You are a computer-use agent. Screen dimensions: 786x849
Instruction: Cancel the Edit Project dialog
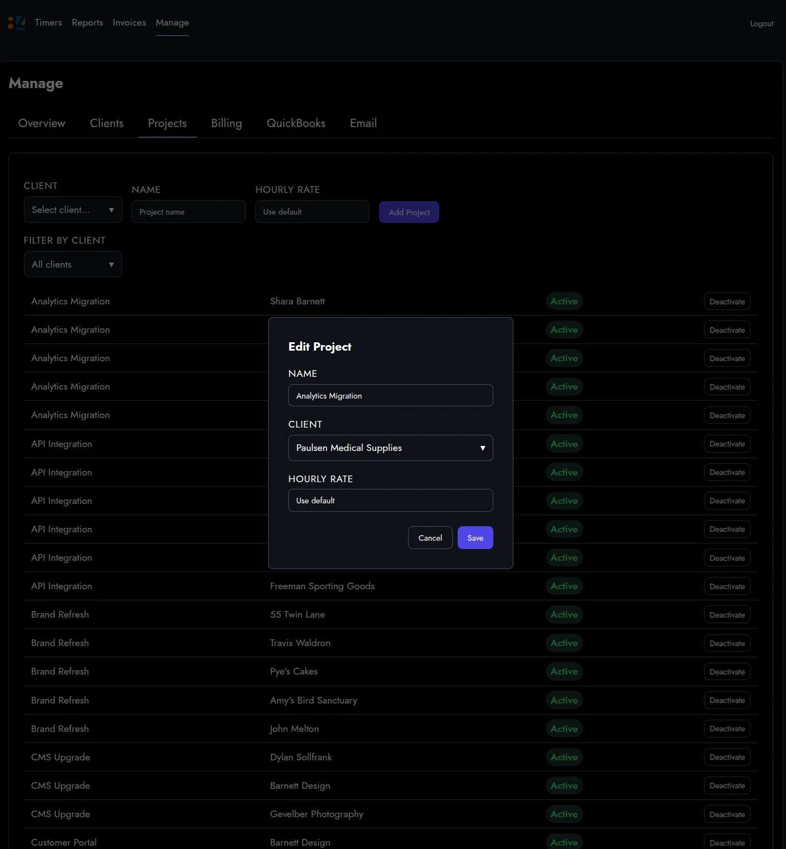point(430,538)
